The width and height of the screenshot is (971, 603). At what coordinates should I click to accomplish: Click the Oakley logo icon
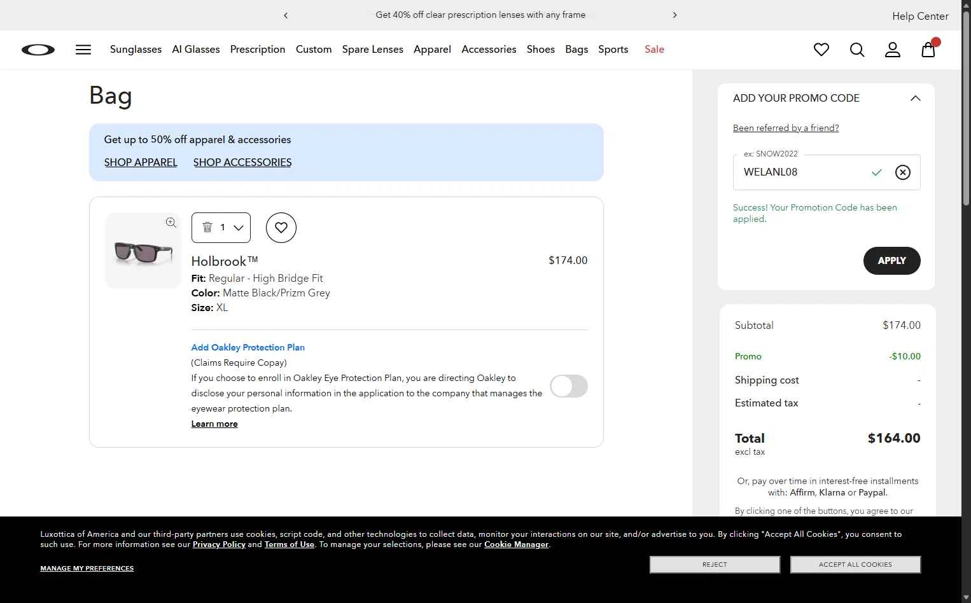point(38,50)
